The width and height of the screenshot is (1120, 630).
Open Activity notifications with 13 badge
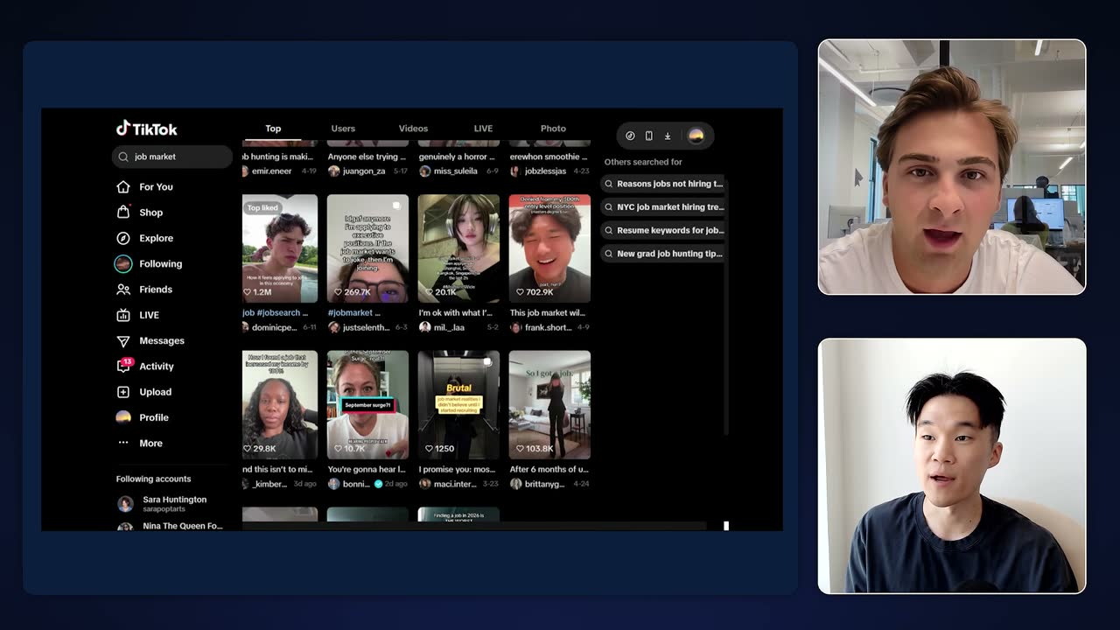145,366
